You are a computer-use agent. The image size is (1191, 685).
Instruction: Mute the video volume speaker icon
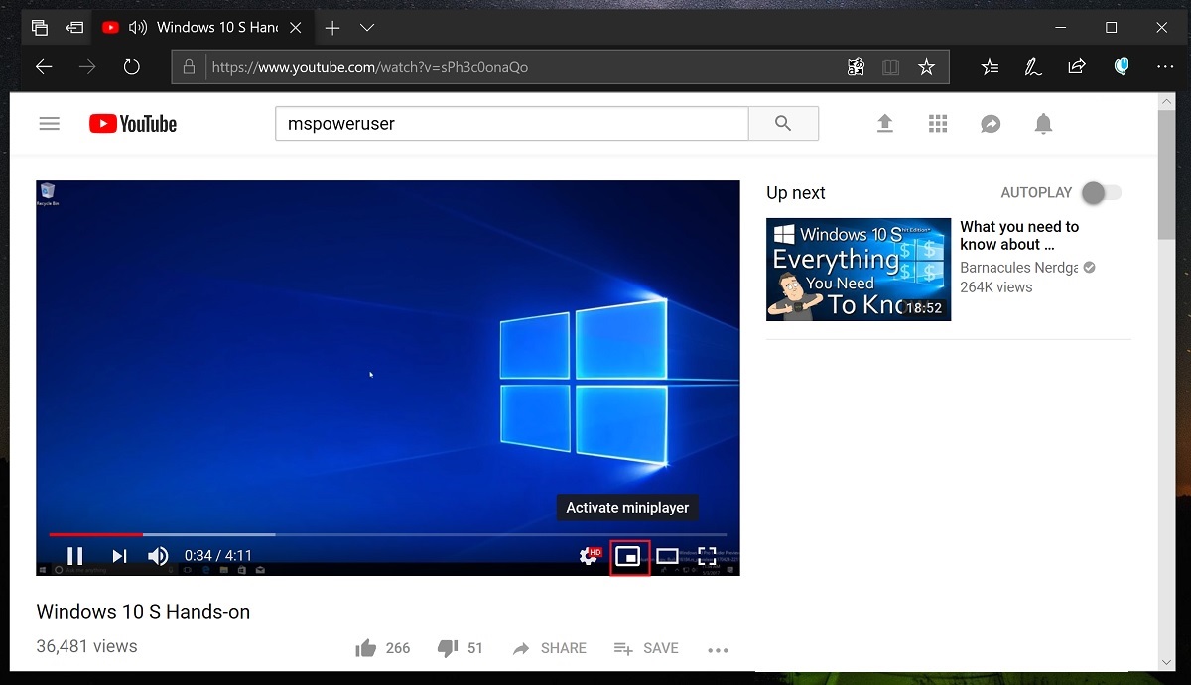tap(158, 556)
